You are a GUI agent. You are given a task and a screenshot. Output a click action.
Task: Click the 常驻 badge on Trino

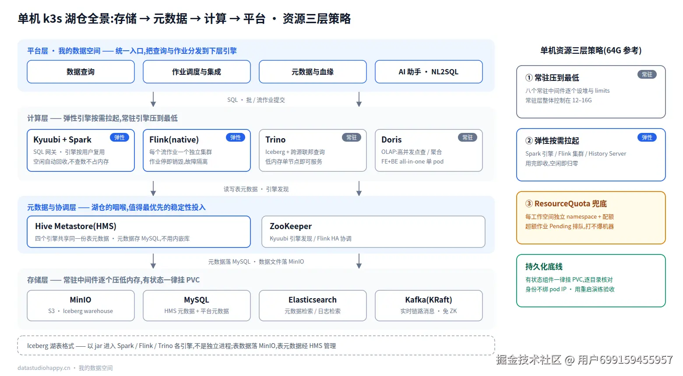point(352,137)
